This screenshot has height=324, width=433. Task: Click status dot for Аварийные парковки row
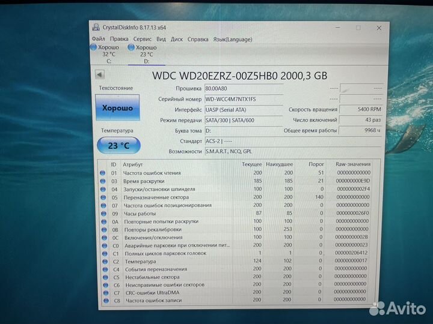(x=105, y=245)
